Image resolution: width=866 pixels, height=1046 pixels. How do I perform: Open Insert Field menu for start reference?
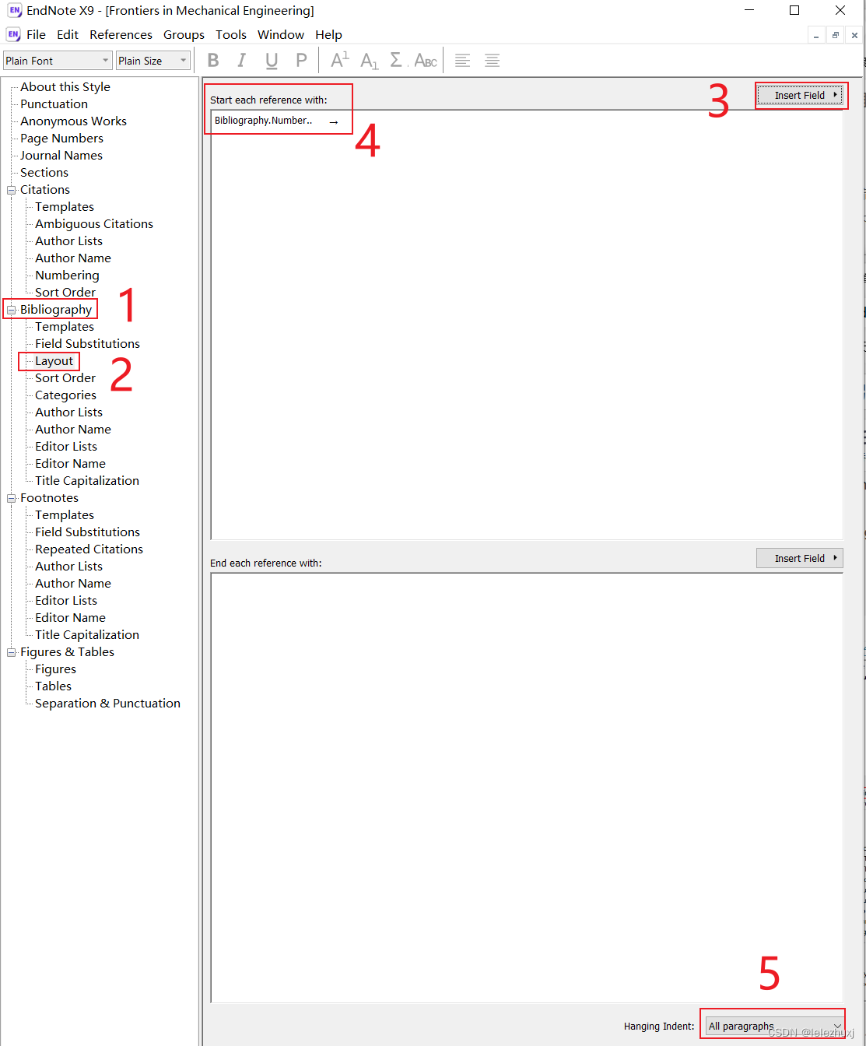pyautogui.click(x=800, y=95)
